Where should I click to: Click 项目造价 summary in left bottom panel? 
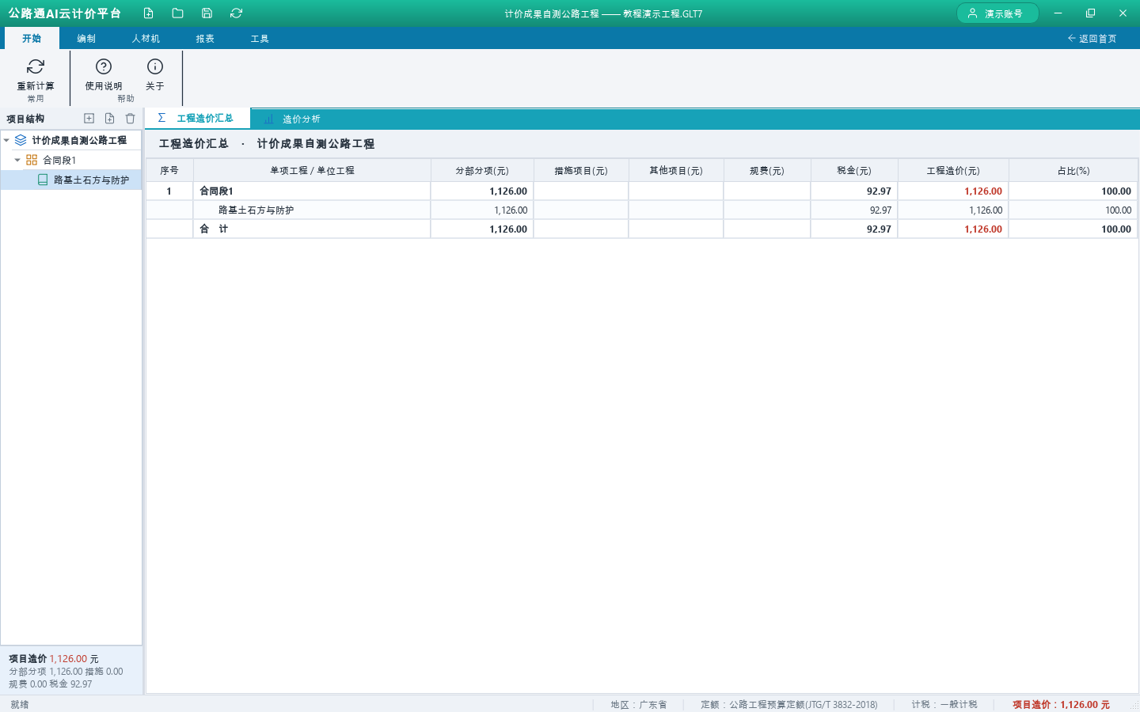click(x=54, y=658)
